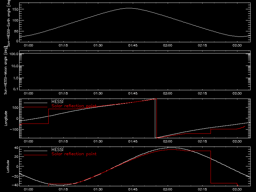Click the 10.0 tick on Moon angle axis
Image resolution: width=256 pixels, height=192 pixels.
[x=15, y=66]
